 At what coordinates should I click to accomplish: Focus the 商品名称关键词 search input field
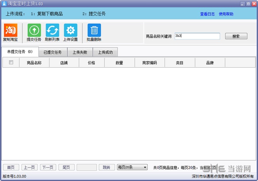click(x=197, y=36)
